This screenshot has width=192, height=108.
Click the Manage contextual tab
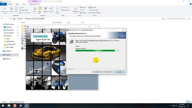(34, 1)
